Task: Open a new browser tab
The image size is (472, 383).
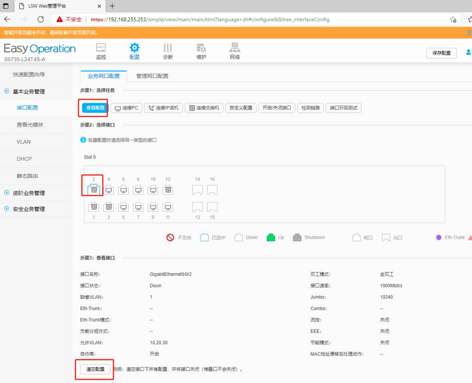Action: pos(112,6)
